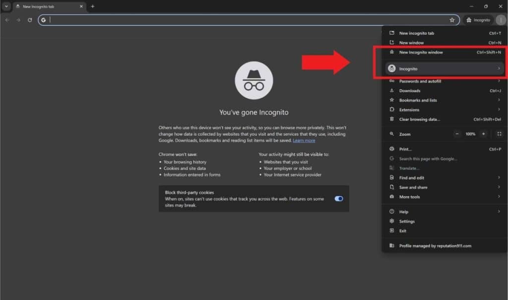Click the forward navigation arrow

[x=18, y=20]
